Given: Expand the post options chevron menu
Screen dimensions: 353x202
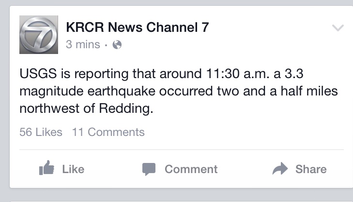Looking at the screenshot, I should pyautogui.click(x=338, y=28).
